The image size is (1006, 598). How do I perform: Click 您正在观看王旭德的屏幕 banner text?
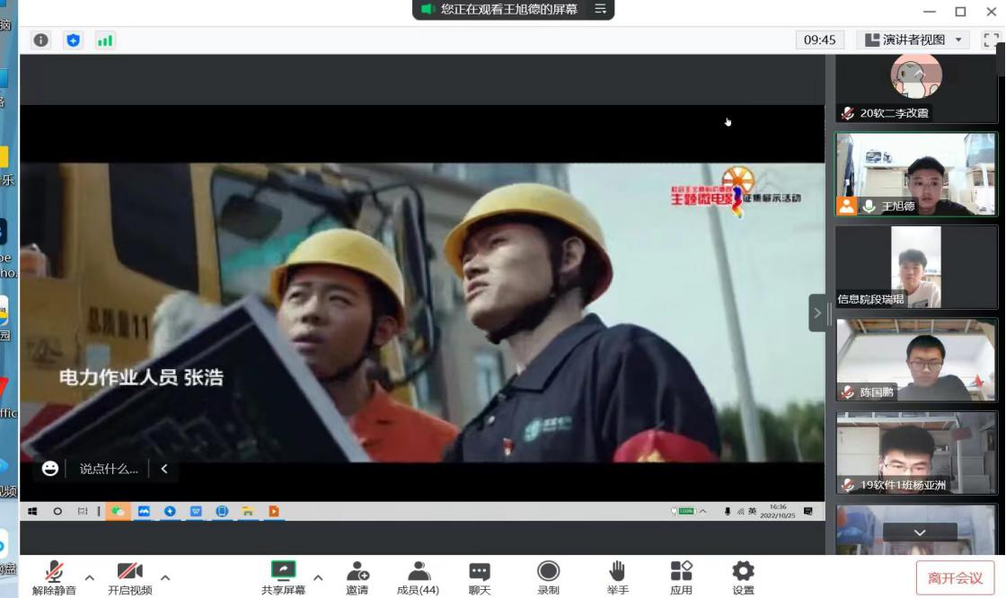[x=508, y=9]
